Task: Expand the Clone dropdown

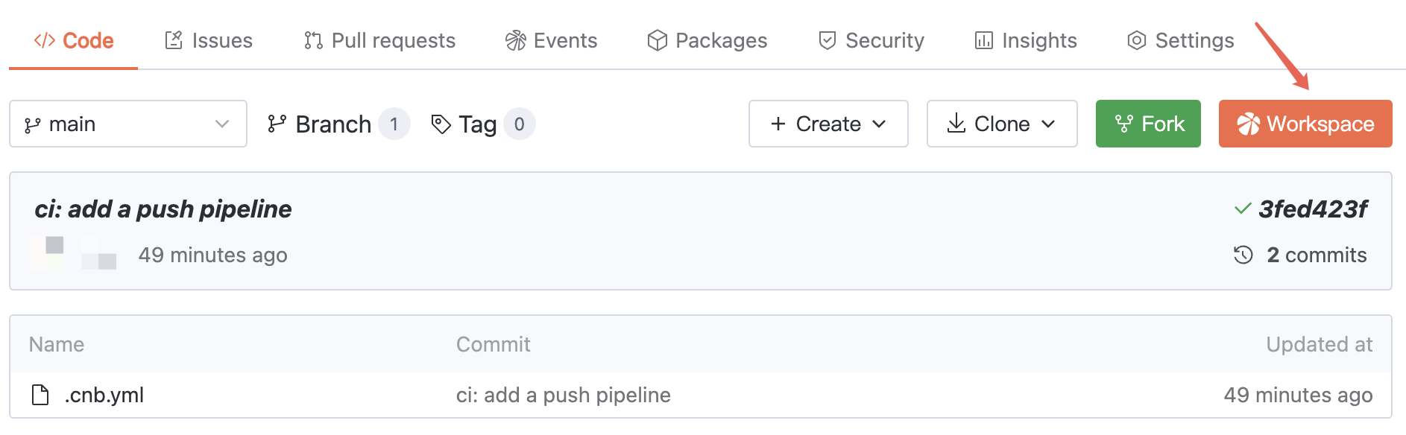Action: point(1001,124)
